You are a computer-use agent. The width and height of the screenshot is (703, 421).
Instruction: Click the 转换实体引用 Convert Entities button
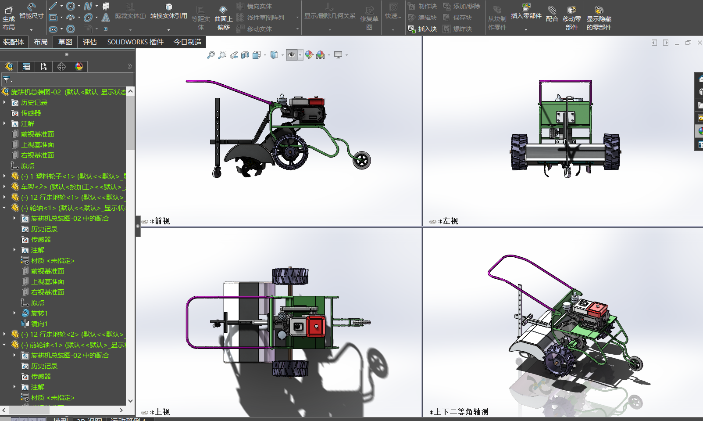pyautogui.click(x=169, y=12)
